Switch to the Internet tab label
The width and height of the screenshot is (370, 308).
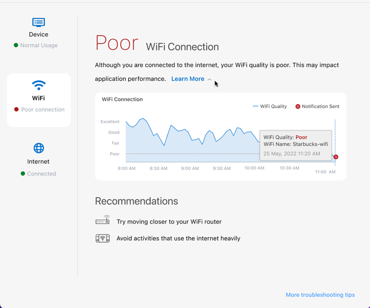(x=38, y=162)
